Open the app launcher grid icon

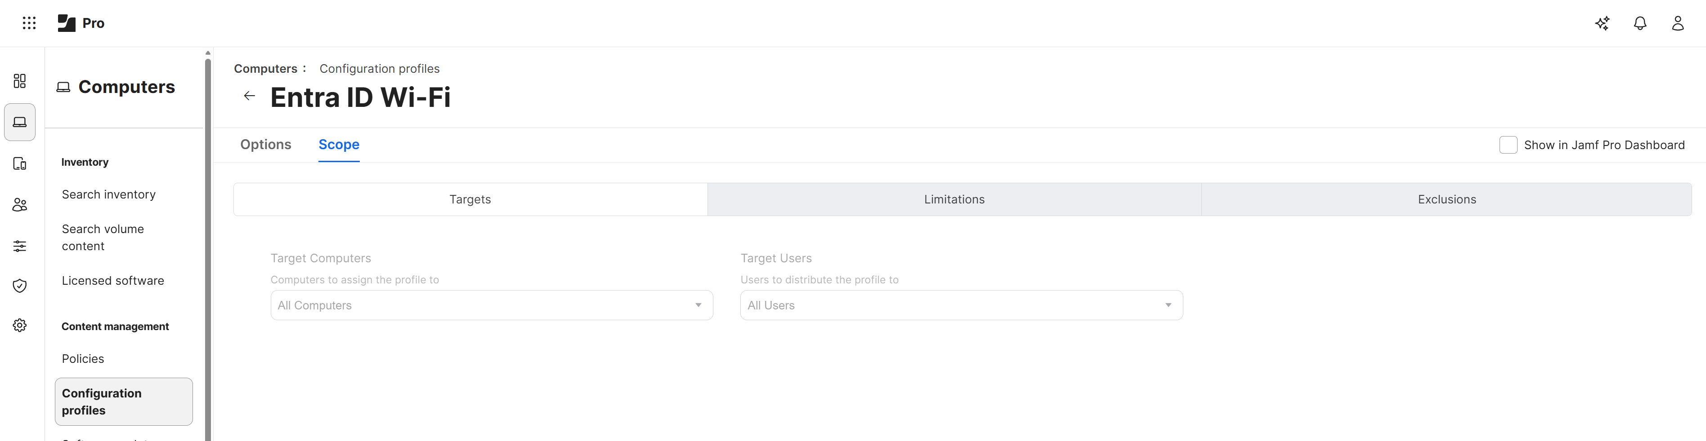pyautogui.click(x=29, y=23)
